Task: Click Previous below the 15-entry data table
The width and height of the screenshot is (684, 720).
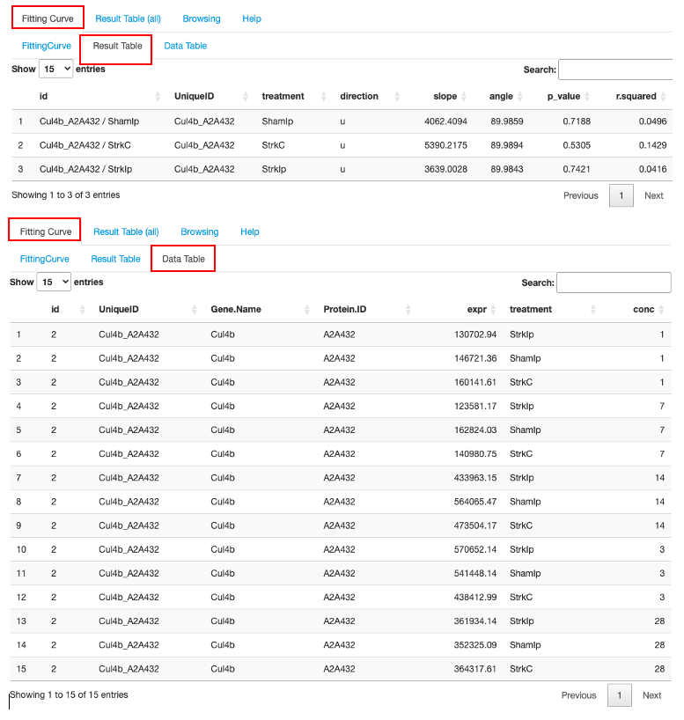Action: coord(579,694)
